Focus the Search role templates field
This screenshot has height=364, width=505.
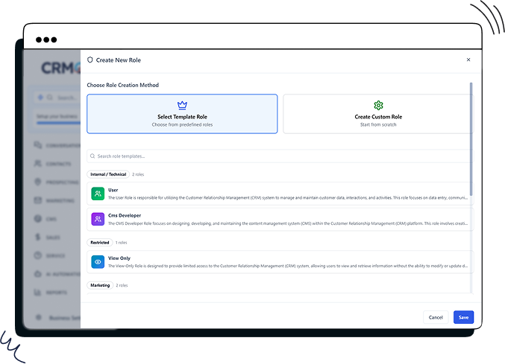pos(280,156)
